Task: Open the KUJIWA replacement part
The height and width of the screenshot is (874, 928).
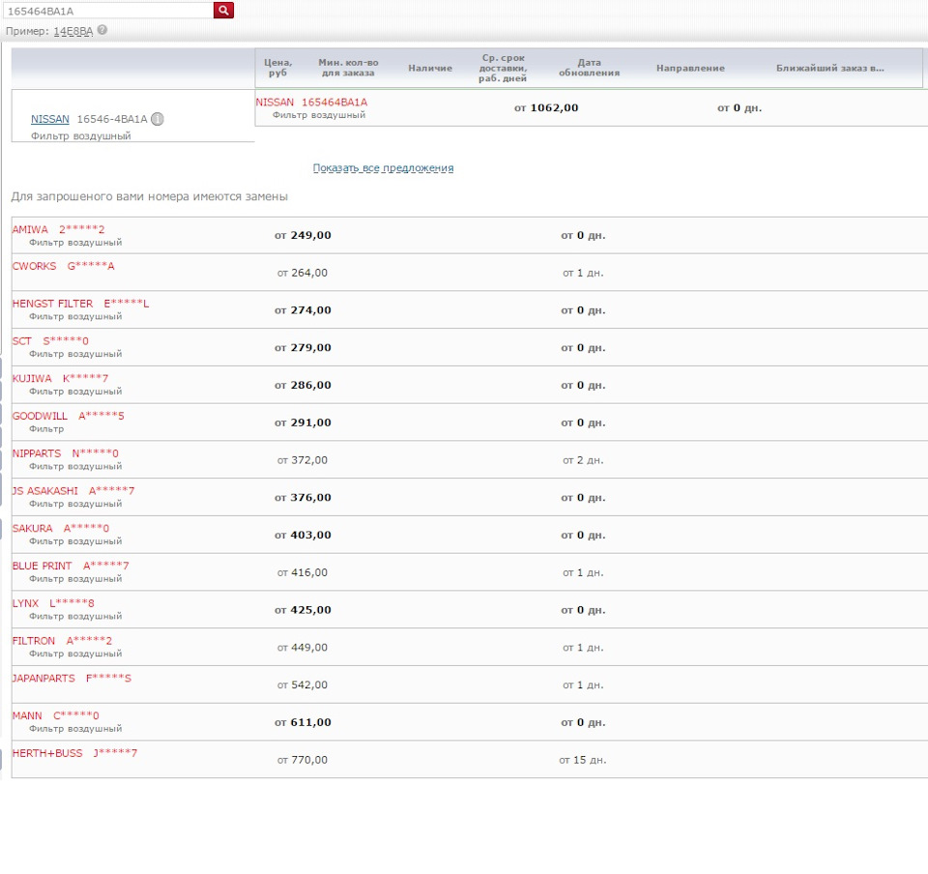Action: point(470,385)
